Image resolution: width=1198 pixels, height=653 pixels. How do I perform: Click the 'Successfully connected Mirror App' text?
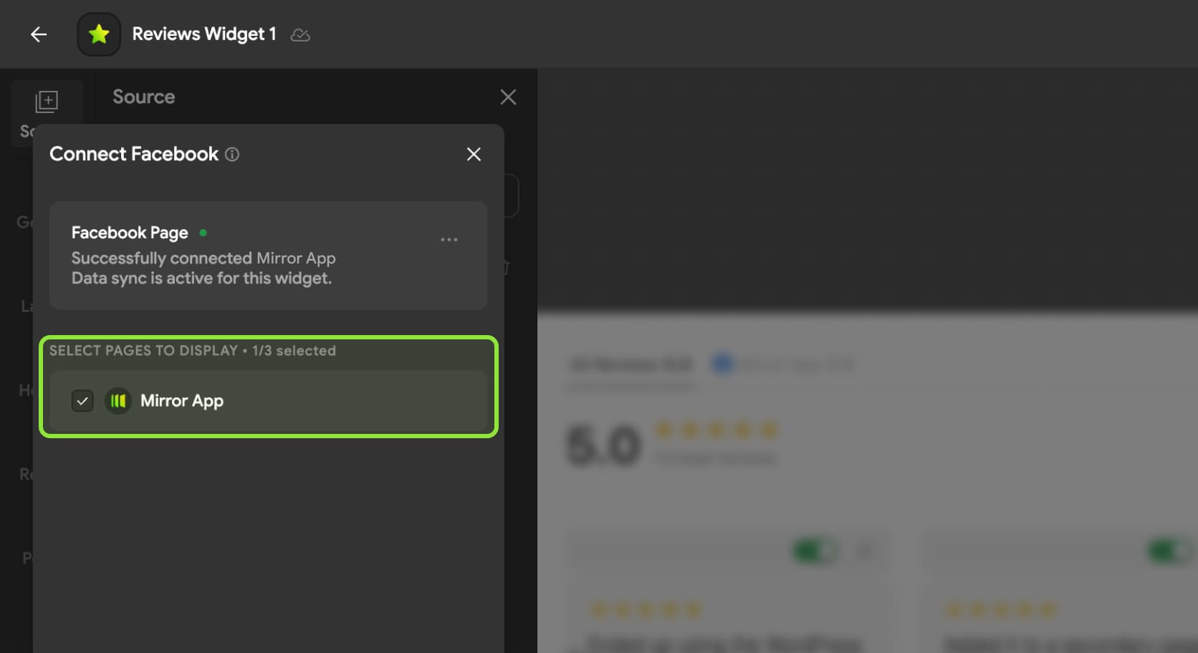tap(203, 258)
